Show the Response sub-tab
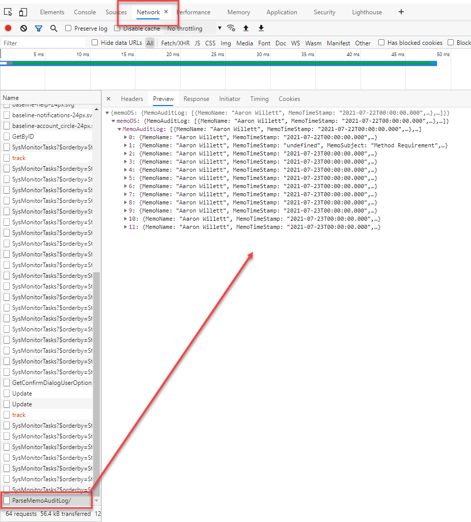Screen dimensions: 471x522 pos(196,99)
